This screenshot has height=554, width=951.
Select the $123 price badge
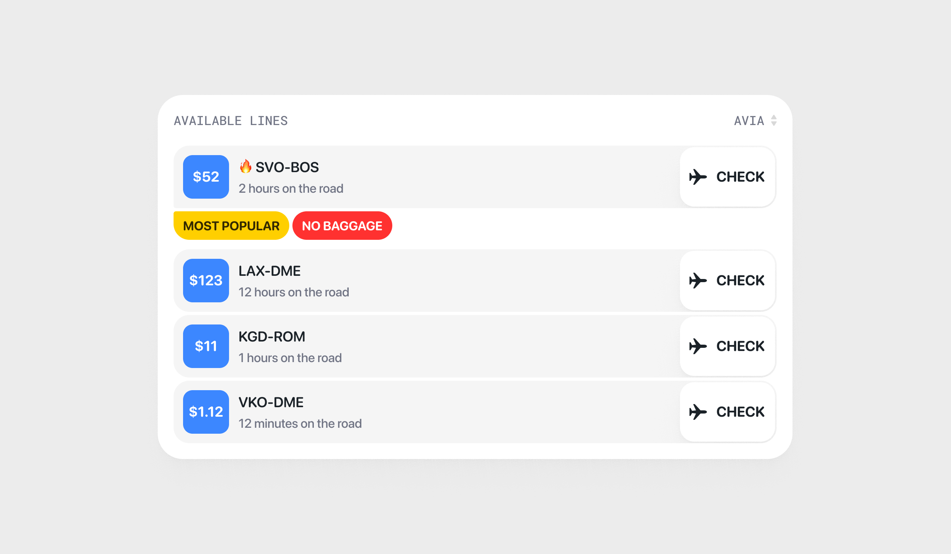pyautogui.click(x=206, y=281)
